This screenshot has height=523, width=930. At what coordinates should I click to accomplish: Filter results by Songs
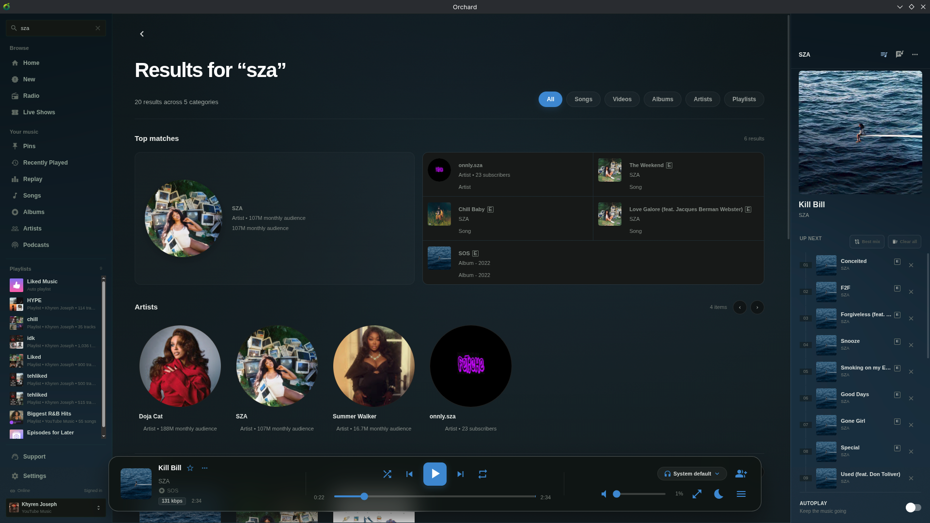(x=583, y=99)
